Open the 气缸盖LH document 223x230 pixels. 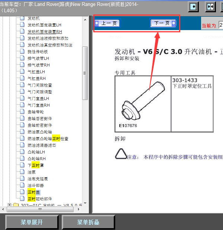[x=36, y=72]
